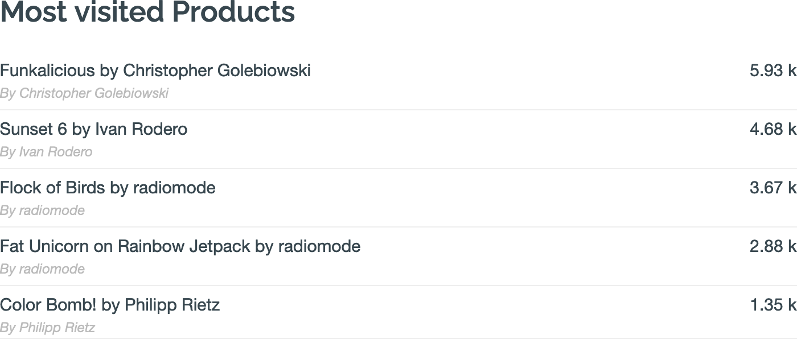The image size is (797, 339).
Task: Click the By Ivan Rodero author subtitle
Action: (x=46, y=152)
